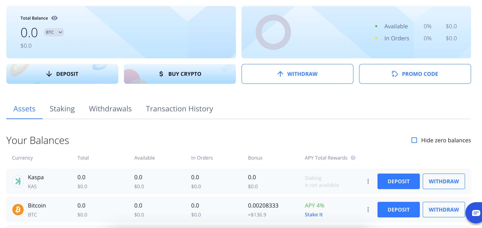The height and width of the screenshot is (228, 482).
Task: Click the Your Balances heading
Action: [38, 140]
